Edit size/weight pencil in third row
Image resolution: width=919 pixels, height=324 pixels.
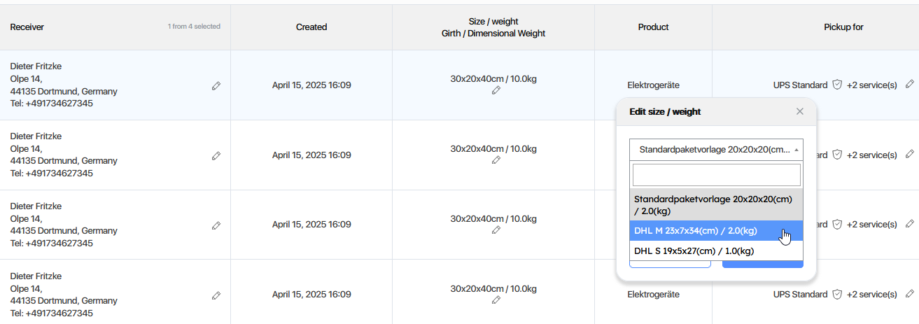click(x=496, y=230)
